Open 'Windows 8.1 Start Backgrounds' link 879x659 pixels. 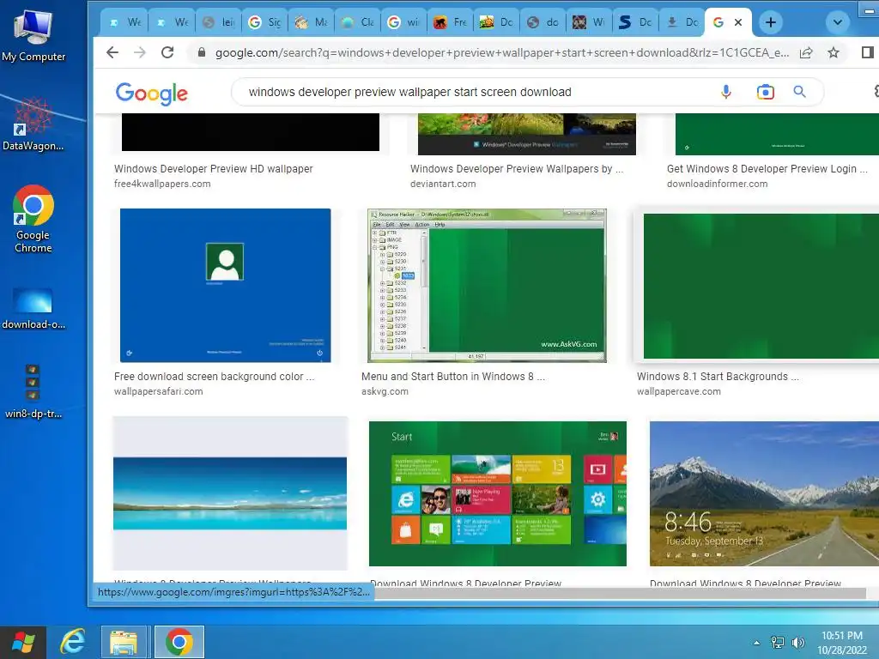(x=718, y=377)
